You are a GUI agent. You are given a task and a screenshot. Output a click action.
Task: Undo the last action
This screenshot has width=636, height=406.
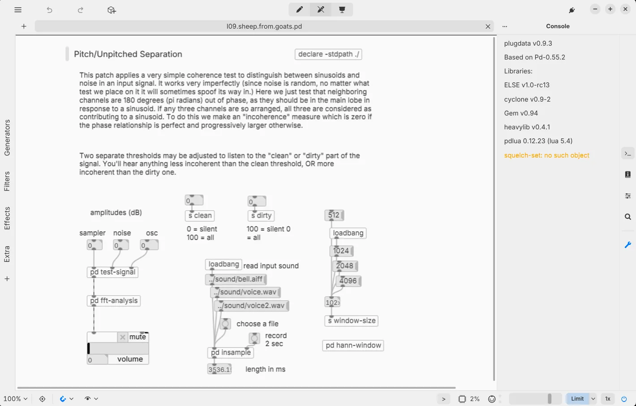coord(49,9)
